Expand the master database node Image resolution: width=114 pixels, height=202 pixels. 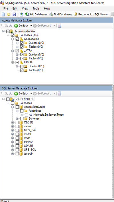13,126
